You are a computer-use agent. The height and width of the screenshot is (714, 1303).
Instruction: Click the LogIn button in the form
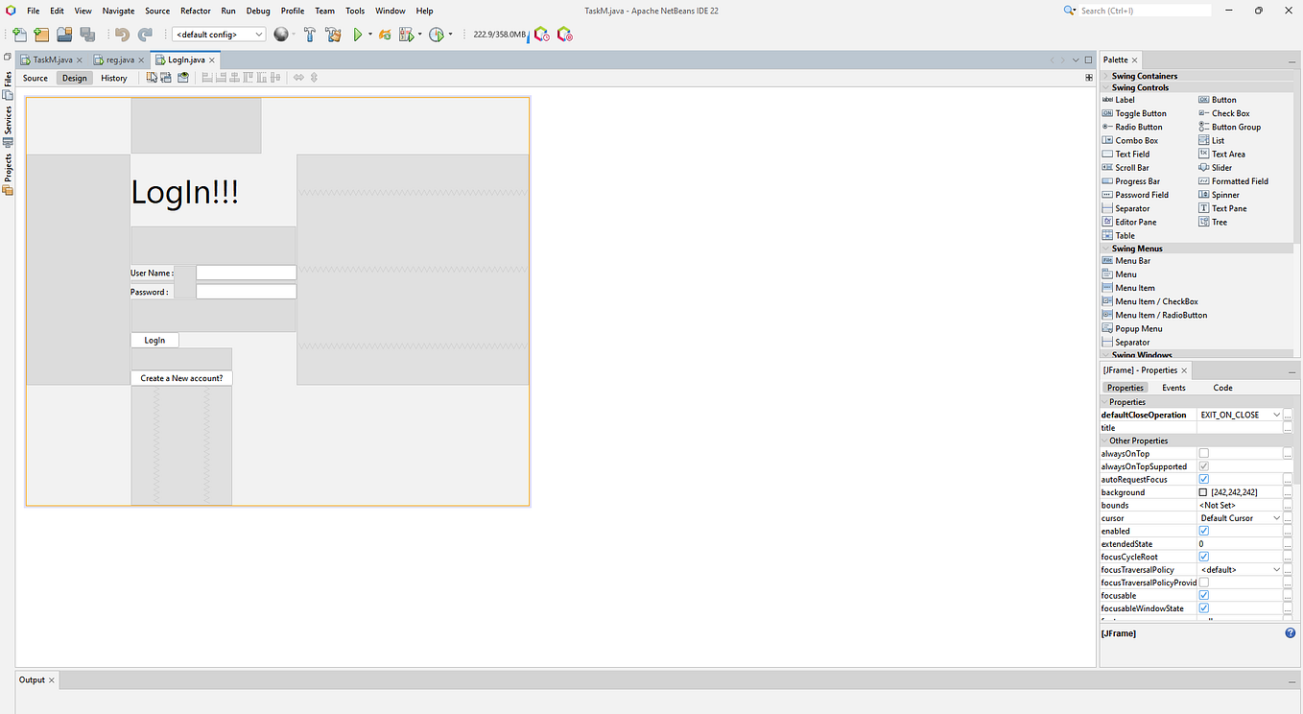[x=154, y=339]
